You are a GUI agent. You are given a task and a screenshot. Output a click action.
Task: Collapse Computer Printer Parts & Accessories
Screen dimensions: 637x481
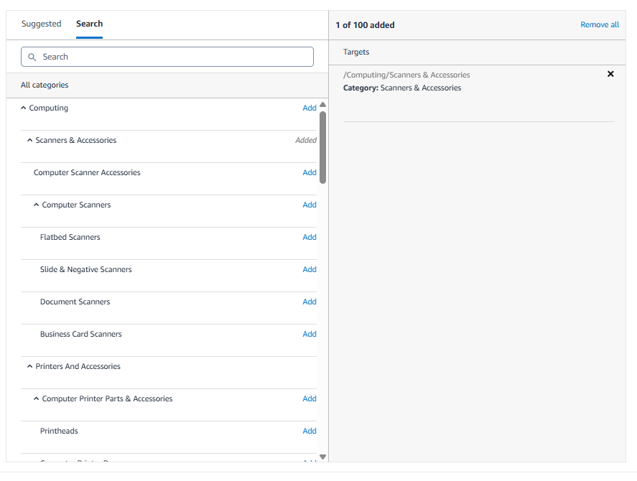[36, 398]
